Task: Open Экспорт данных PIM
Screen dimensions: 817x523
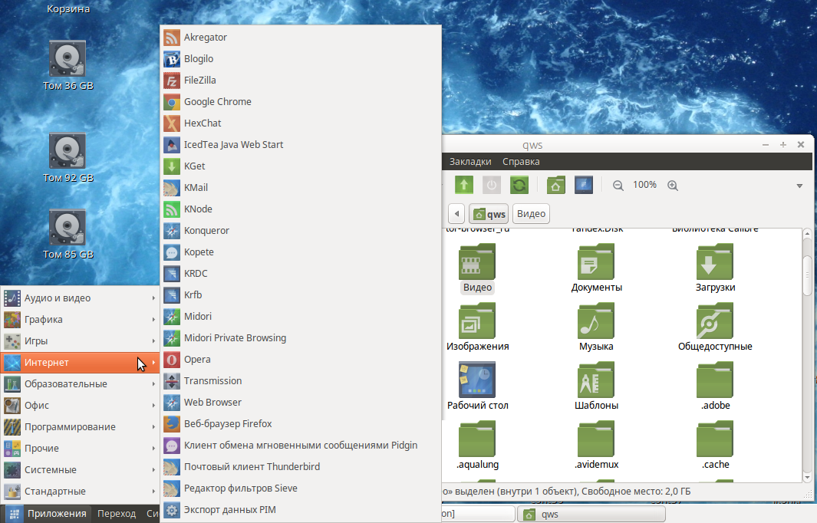Action: (x=301, y=510)
